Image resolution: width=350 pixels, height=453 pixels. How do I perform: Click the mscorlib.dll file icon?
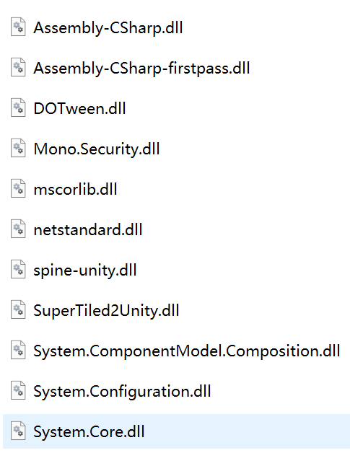pyautogui.click(x=18, y=189)
